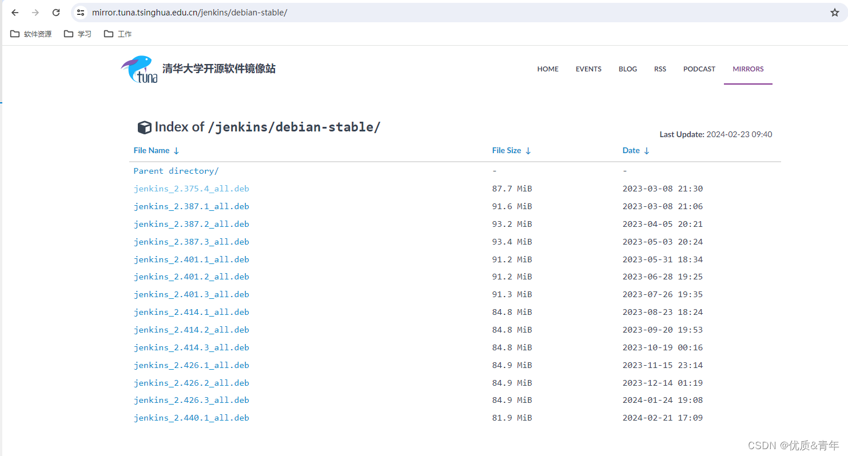Screen dimensions: 848x456
Task: Download jenkins_2.414.3_all.deb
Action: (x=192, y=347)
